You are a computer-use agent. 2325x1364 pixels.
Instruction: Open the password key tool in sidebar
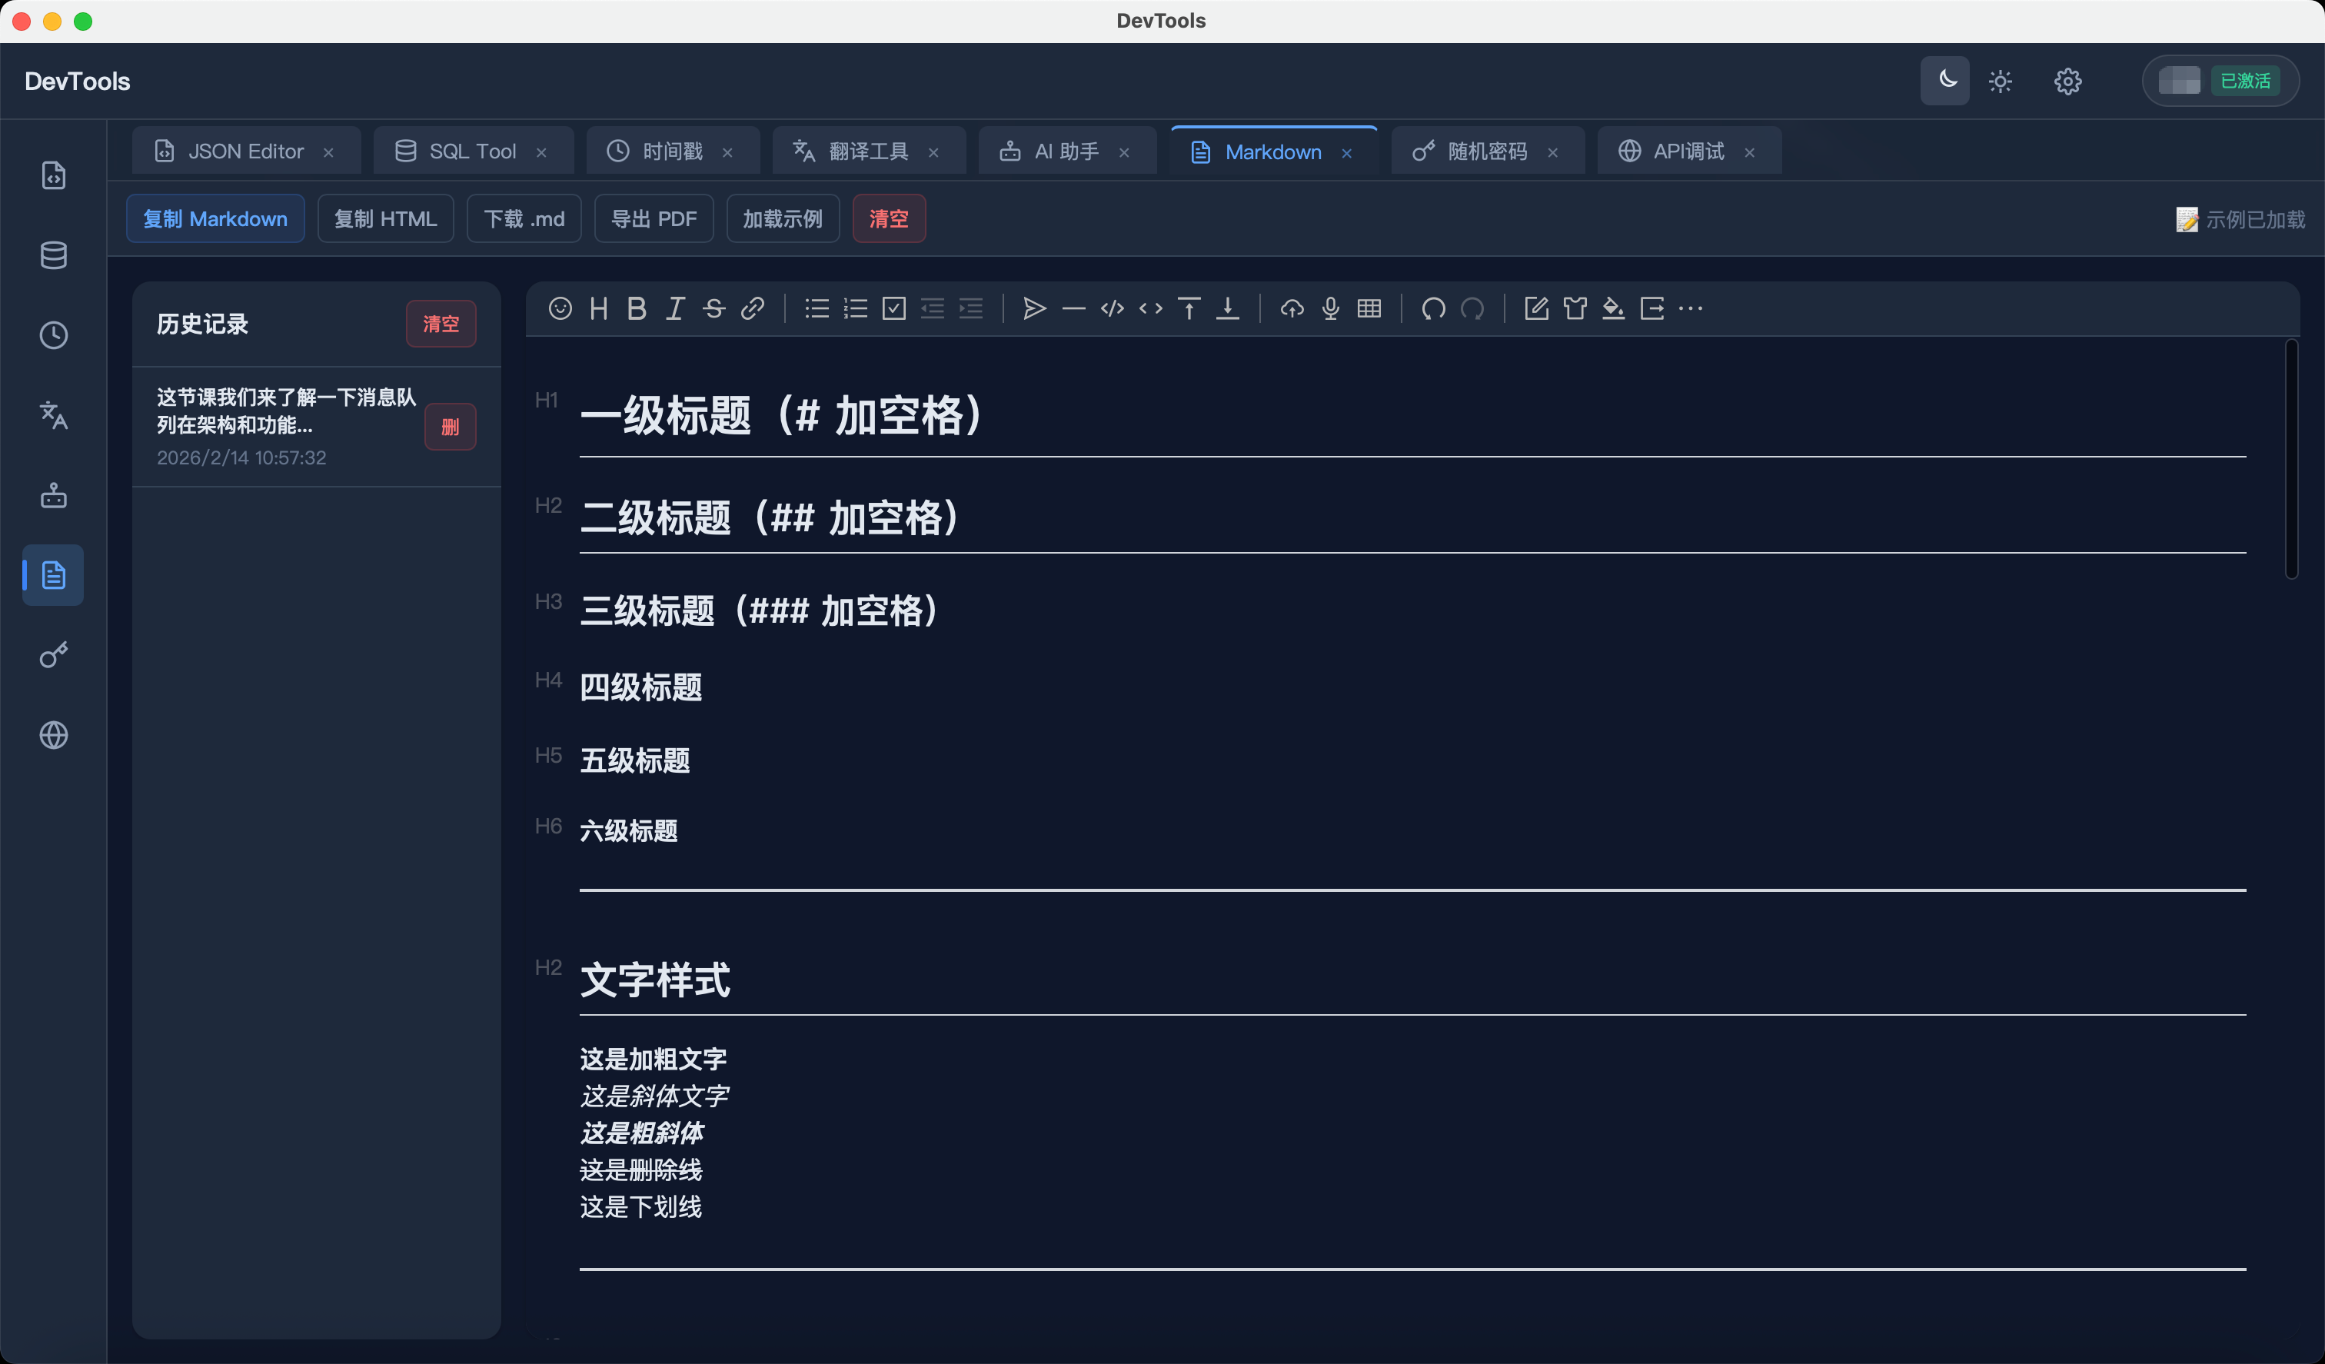pos(52,654)
